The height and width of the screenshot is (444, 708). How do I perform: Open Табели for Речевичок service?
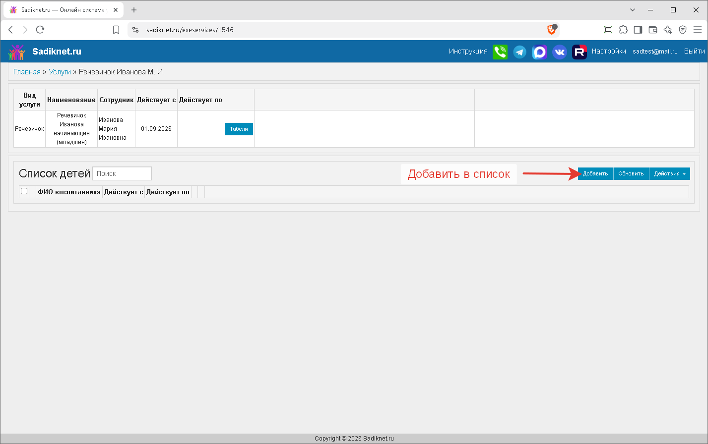(x=239, y=129)
